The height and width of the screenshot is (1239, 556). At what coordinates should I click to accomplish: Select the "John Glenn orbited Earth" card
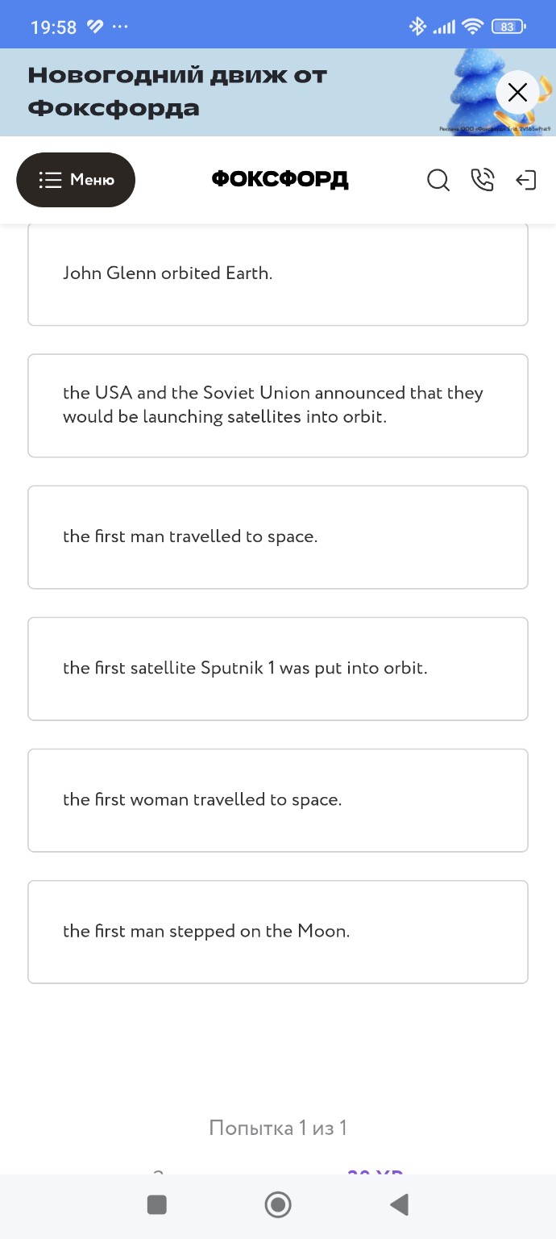[278, 273]
